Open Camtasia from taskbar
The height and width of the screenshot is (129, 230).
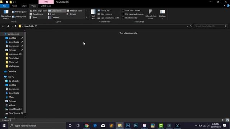pos(161,126)
